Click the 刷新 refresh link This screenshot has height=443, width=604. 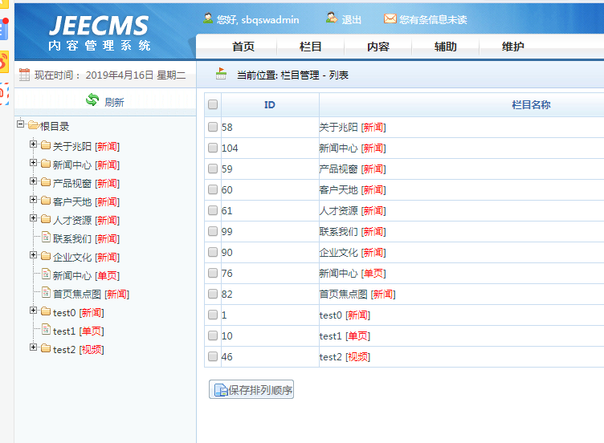point(114,103)
